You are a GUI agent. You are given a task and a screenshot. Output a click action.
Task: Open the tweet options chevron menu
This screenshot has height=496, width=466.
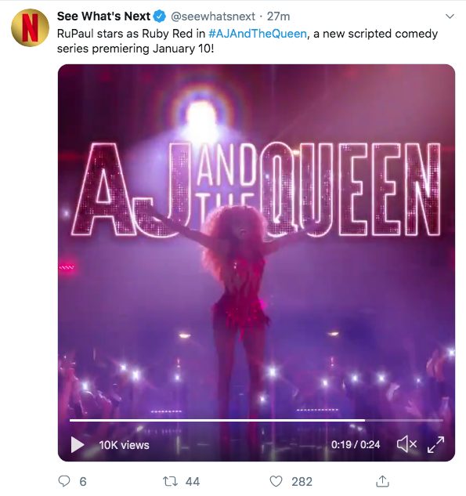tap(450, 16)
